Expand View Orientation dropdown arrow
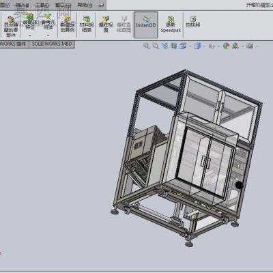This screenshot has height=273, width=273. point(190,46)
